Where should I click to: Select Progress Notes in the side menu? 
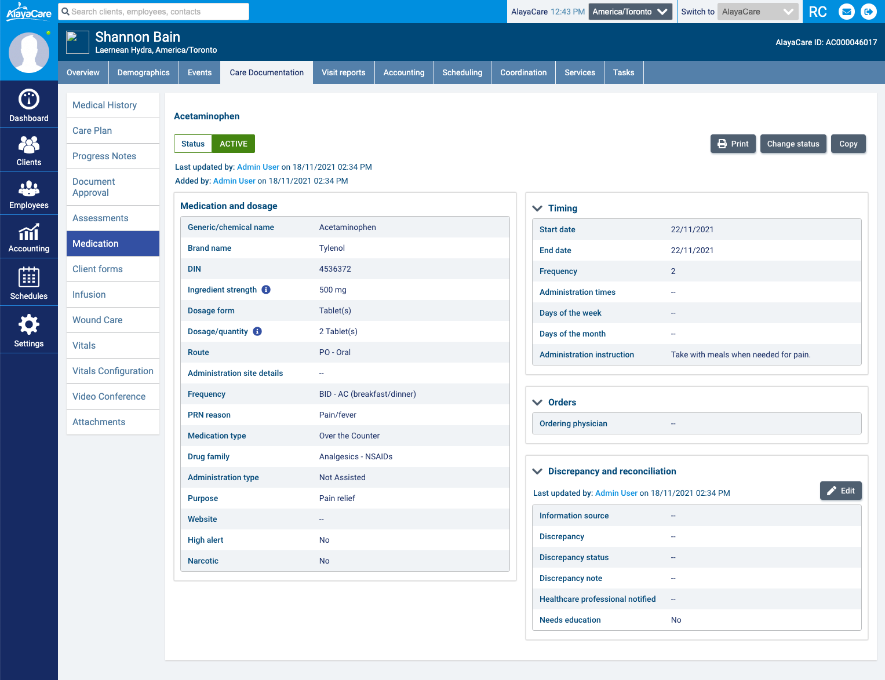coord(104,156)
